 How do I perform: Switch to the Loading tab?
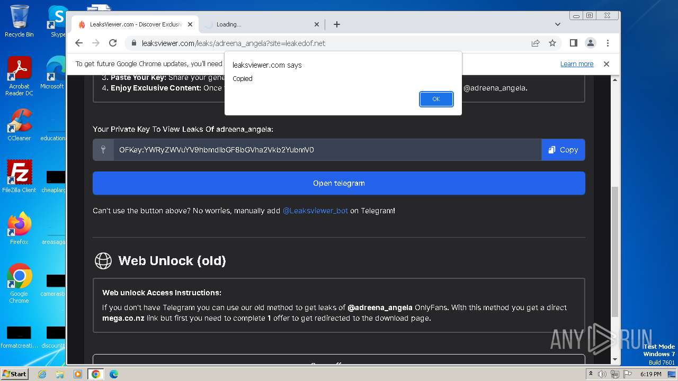pos(260,24)
